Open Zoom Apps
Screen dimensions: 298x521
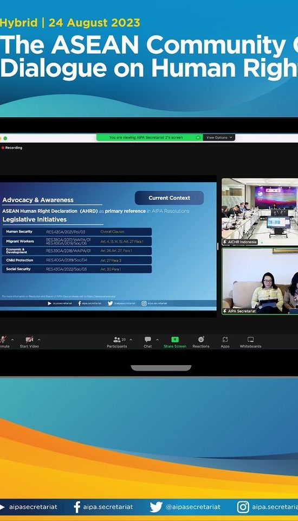point(225,342)
